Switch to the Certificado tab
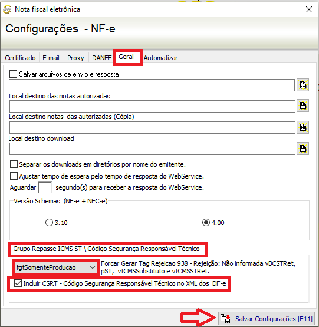The height and width of the screenshot is (327, 319). click(20, 58)
